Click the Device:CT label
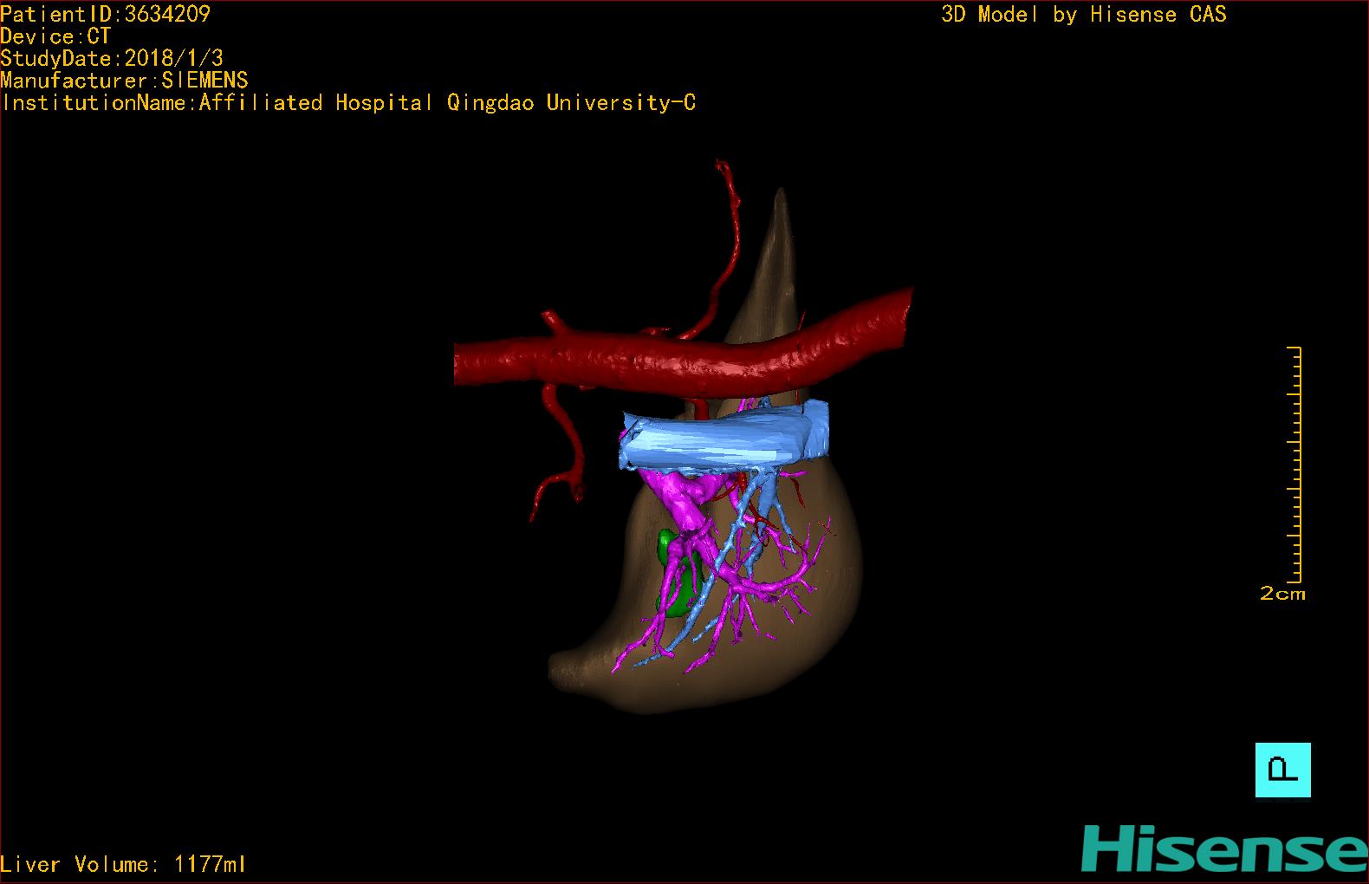Image resolution: width=1369 pixels, height=884 pixels. [x=55, y=36]
